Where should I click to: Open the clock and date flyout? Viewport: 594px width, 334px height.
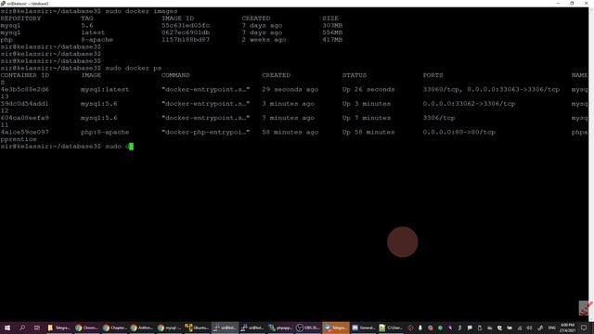coord(567,328)
